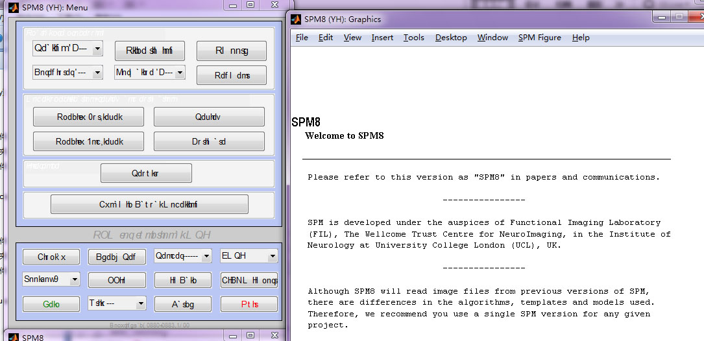
Task: Open the "Qd`khfm'D---" dropdown in Menu window
Action: (x=67, y=49)
